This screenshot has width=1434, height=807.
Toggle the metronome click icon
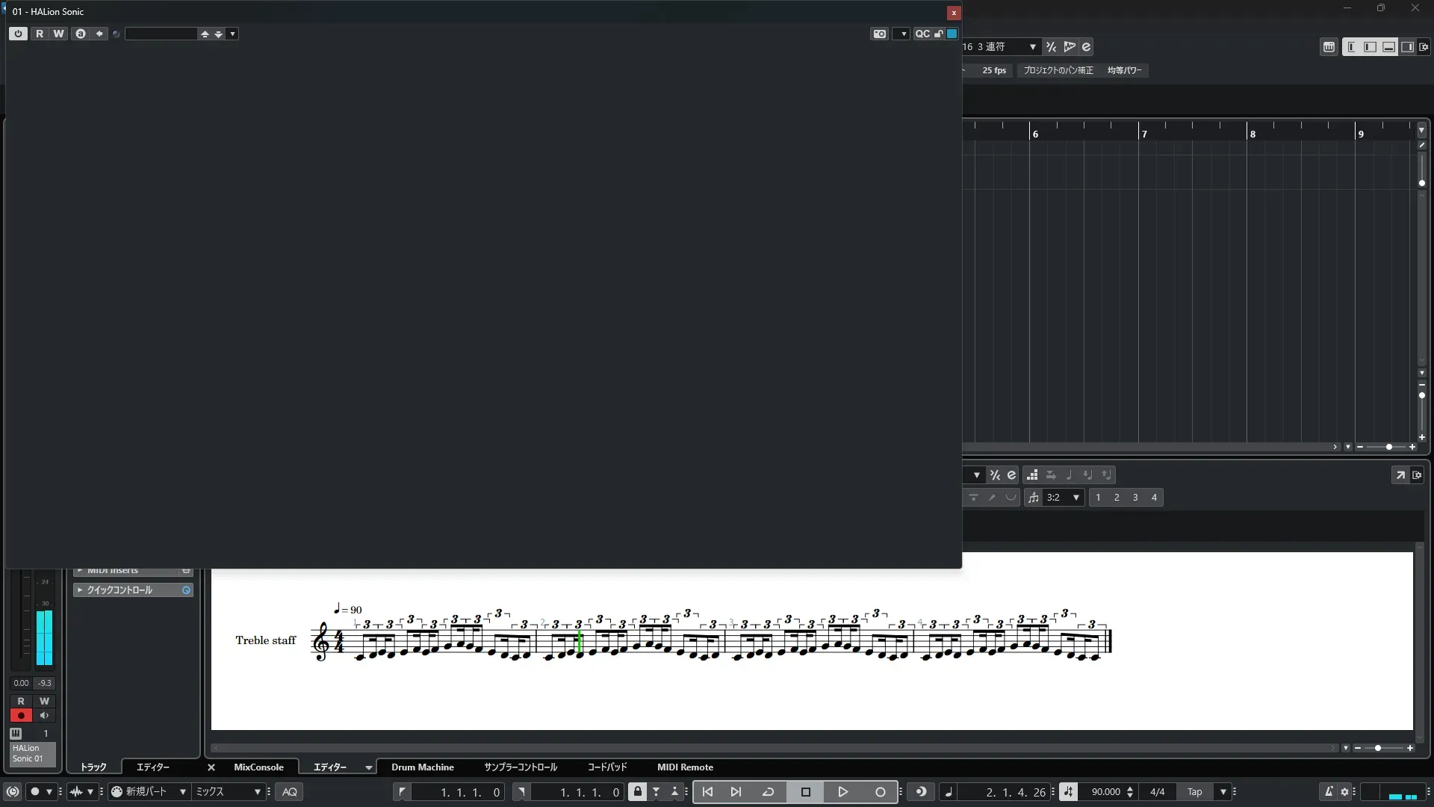point(1329,792)
